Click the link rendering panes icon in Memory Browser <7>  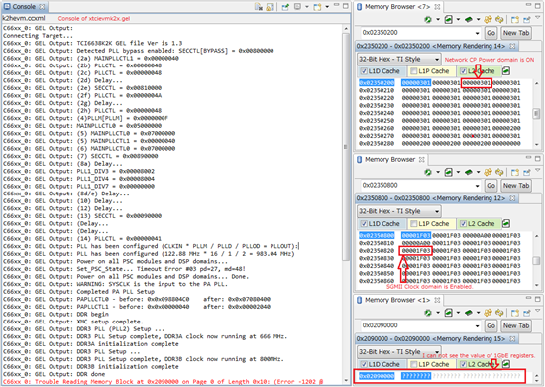pyautogui.click(x=488, y=20)
